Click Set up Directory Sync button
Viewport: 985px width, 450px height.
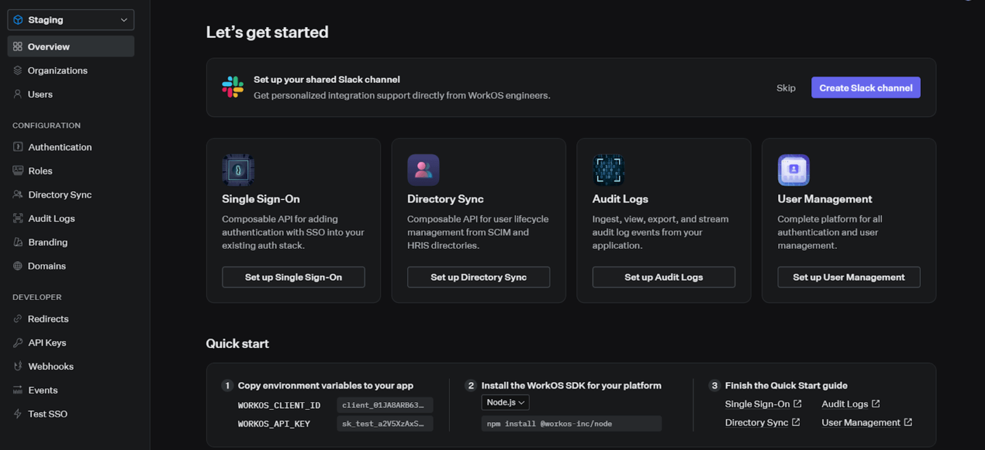478,277
